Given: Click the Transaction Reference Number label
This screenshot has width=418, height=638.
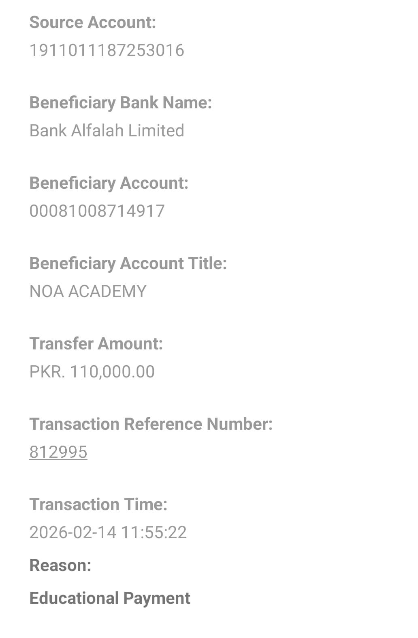Looking at the screenshot, I should pos(151,424).
